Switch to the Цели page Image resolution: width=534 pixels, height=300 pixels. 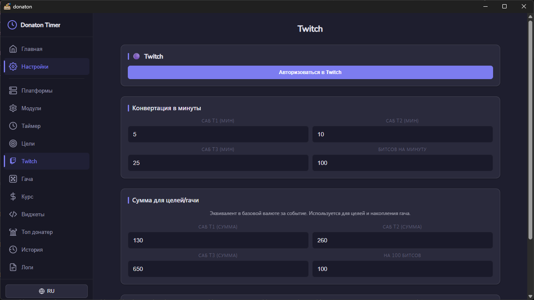point(46,143)
